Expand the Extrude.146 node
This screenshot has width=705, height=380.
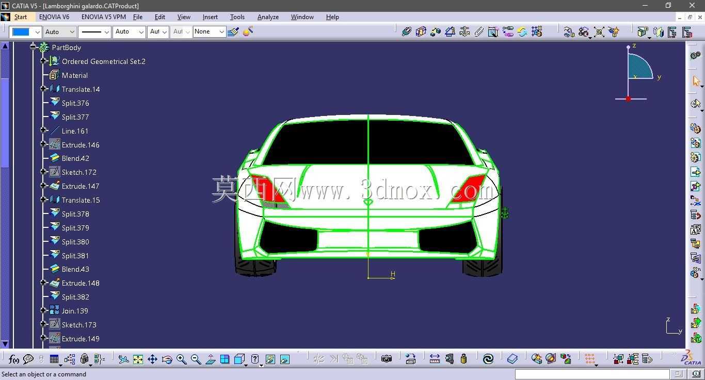coord(43,144)
